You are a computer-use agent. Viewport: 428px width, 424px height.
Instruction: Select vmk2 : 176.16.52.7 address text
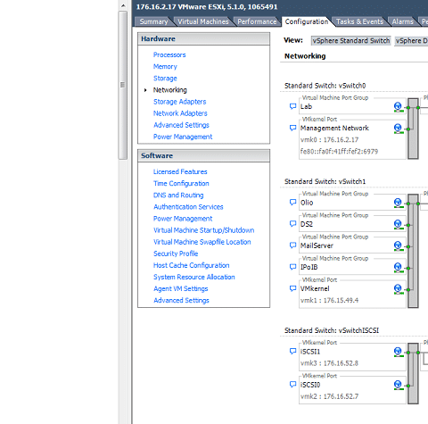(x=329, y=396)
